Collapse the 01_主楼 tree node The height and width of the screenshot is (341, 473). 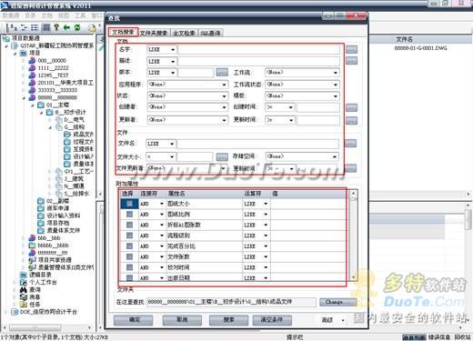(x=33, y=105)
